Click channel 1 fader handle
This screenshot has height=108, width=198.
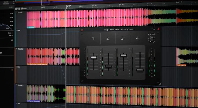[x=94, y=58]
